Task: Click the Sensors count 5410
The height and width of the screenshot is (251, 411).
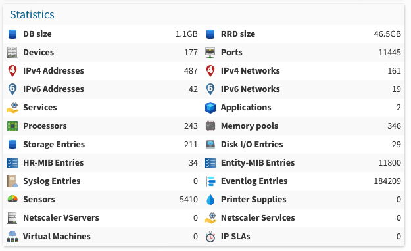Action: [x=189, y=200]
